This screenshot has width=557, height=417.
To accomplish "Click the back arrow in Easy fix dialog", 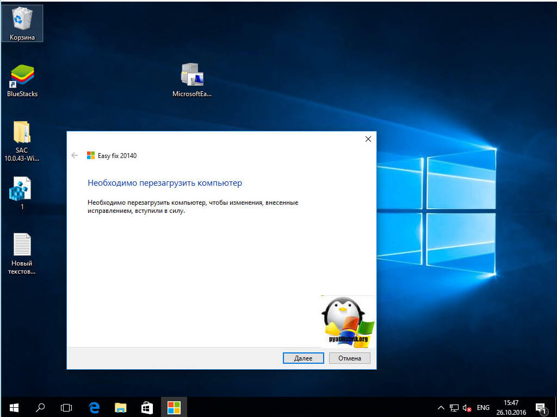I will click(x=75, y=156).
